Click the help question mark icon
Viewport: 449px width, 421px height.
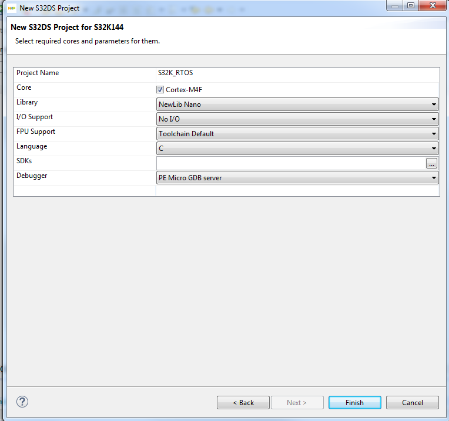tap(22, 402)
